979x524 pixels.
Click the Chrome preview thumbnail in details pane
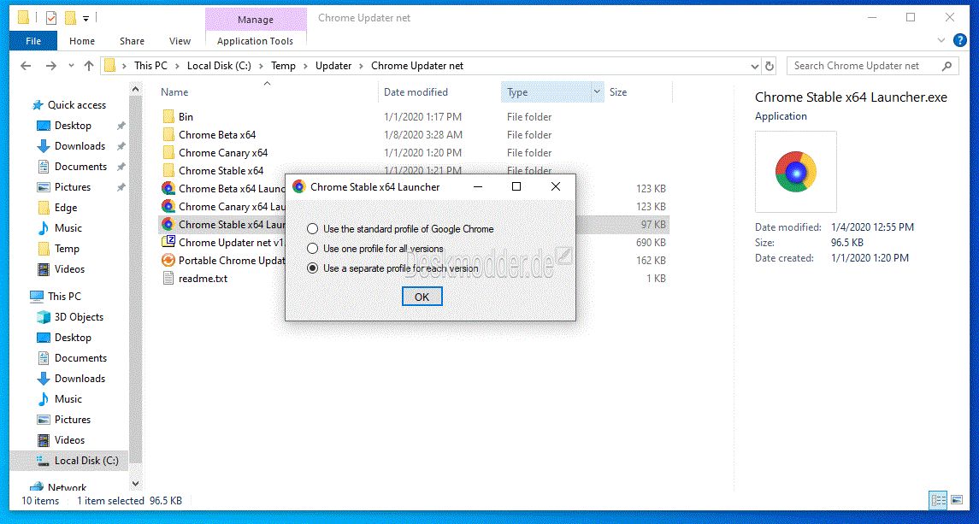pyautogui.click(x=795, y=172)
